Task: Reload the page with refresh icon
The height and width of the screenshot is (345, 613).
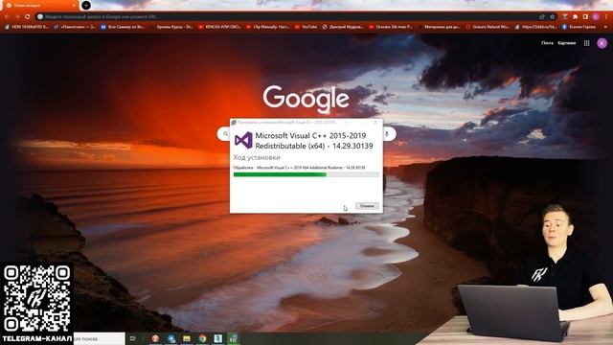Action: coord(28,17)
